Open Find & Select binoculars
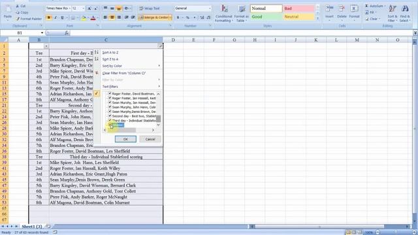 [405, 8]
